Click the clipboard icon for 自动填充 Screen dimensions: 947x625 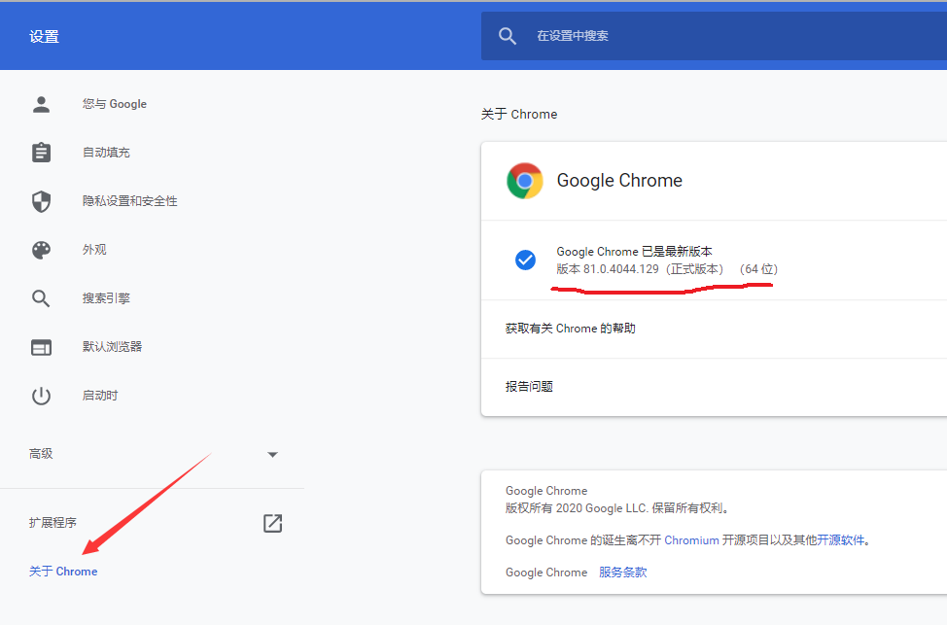[41, 153]
